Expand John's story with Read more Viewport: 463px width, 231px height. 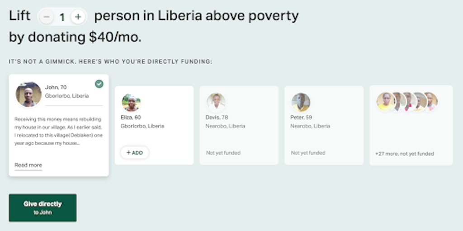[28, 165]
